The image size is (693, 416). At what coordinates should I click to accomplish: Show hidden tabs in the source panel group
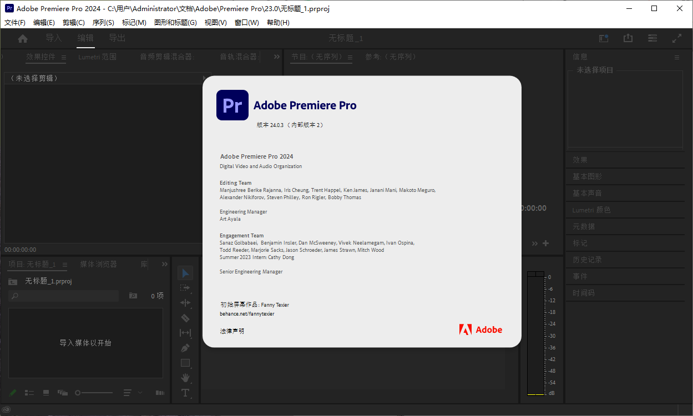pyautogui.click(x=277, y=57)
